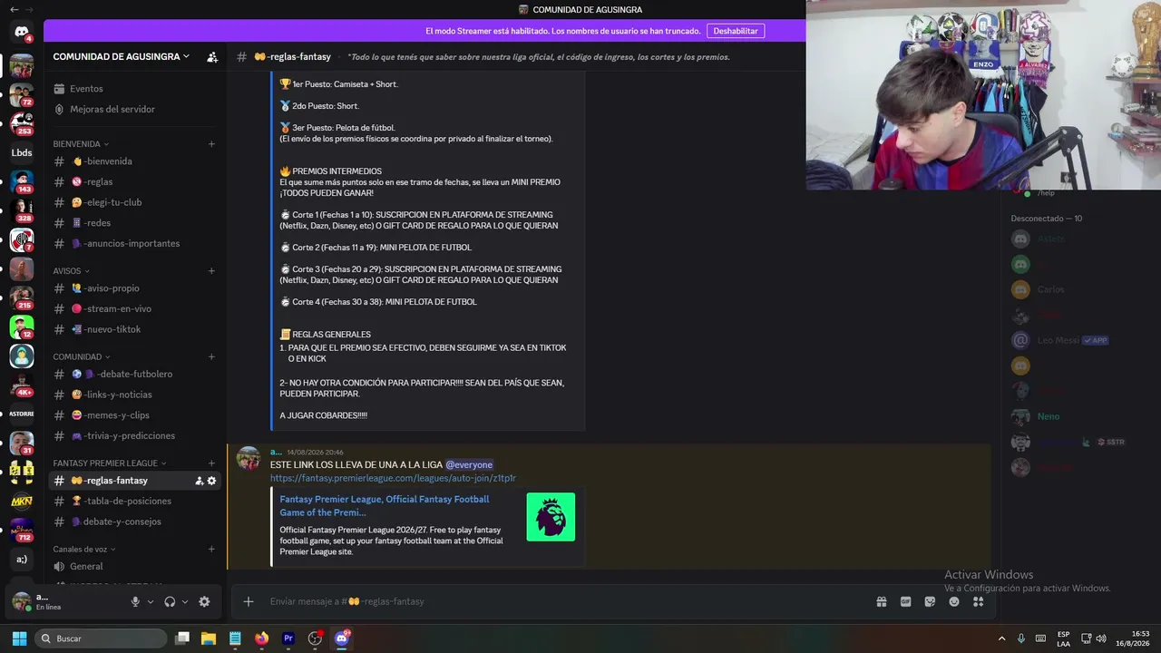Add channel to FANTASY PREMIER LEAGUE category
1161x653 pixels.
click(x=211, y=463)
